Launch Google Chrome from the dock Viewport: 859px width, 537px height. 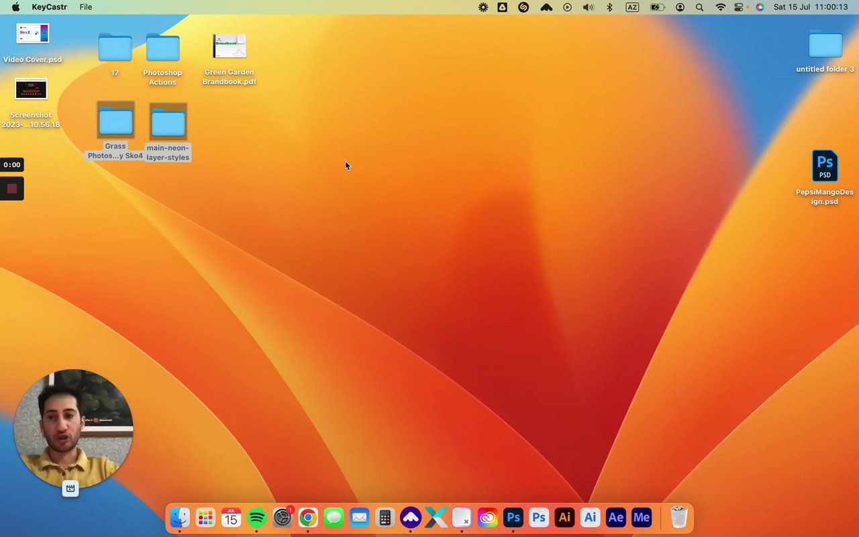tap(308, 518)
